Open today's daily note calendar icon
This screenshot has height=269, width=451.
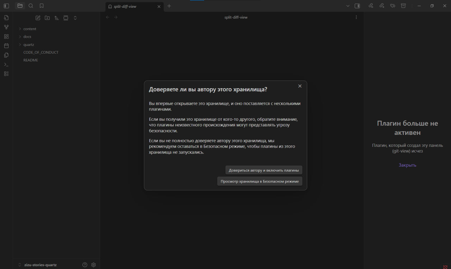click(x=6, y=46)
